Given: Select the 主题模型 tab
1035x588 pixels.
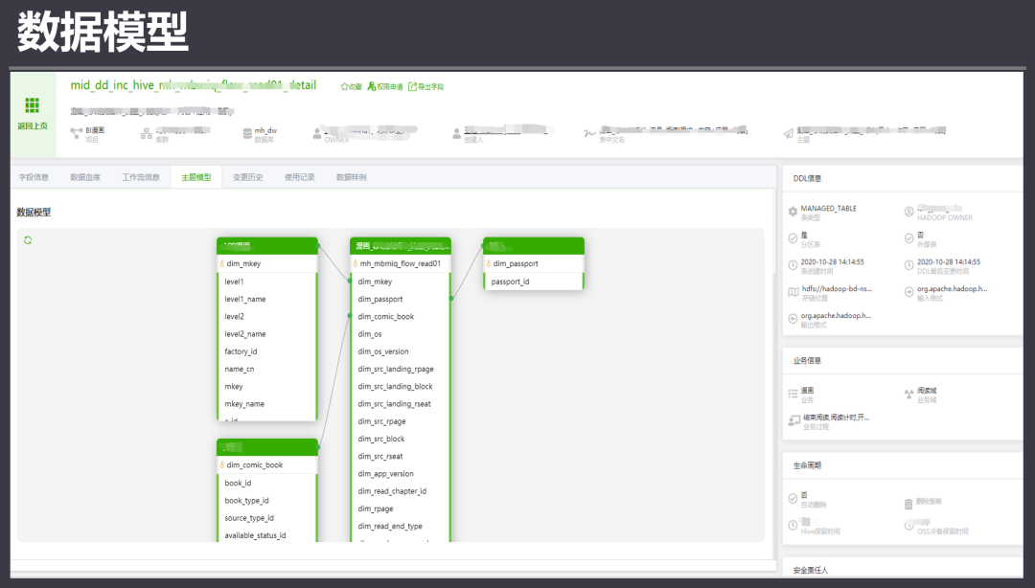Looking at the screenshot, I should [x=196, y=177].
